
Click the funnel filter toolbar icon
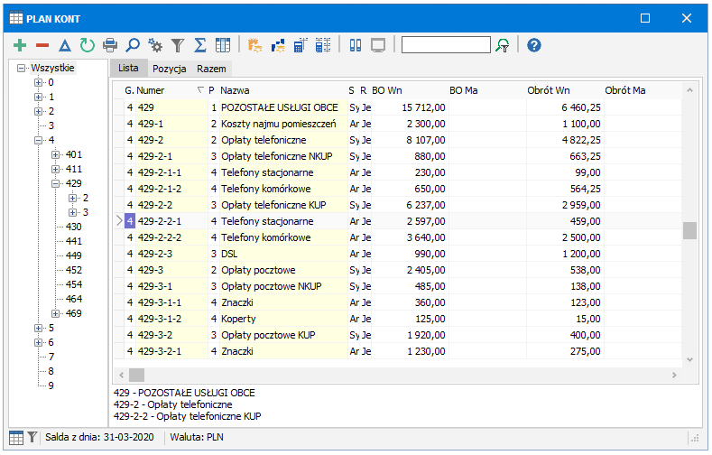pos(178,45)
